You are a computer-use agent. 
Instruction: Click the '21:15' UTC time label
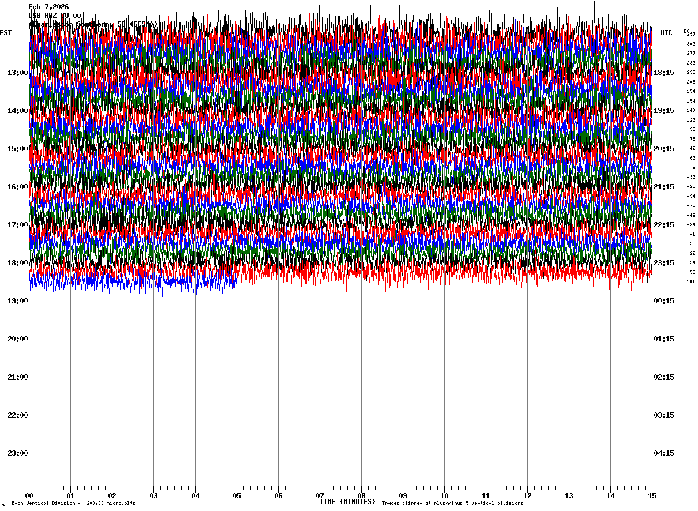664,187
